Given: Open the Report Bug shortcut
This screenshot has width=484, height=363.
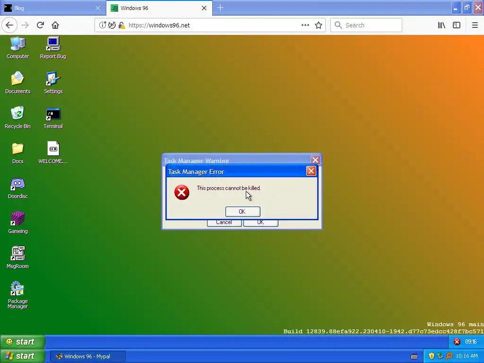Looking at the screenshot, I should (53, 48).
